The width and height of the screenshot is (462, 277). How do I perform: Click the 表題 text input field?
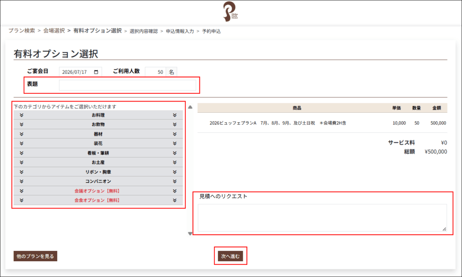[x=128, y=85]
